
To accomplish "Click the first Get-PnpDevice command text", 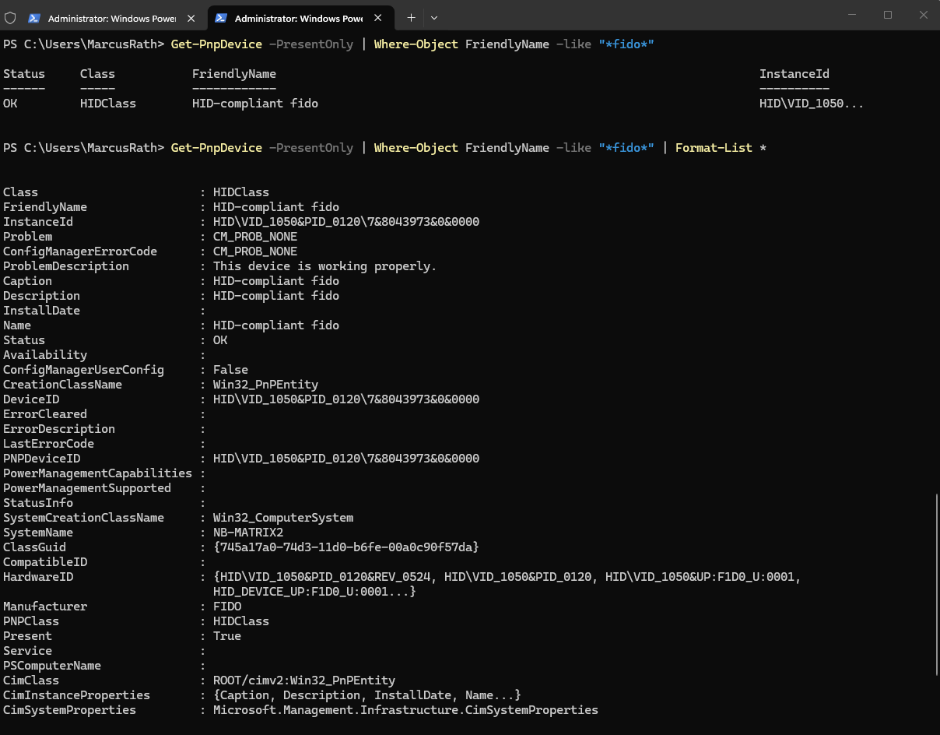I will tap(216, 44).
